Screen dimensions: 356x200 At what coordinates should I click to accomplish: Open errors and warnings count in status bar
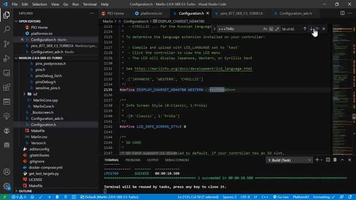[x=19, y=197]
